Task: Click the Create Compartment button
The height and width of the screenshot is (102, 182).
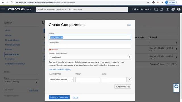Action: point(59,97)
